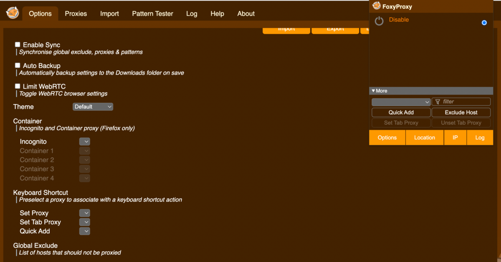
Task: Click the FoxyProxy popup fox icon
Action: (376, 6)
